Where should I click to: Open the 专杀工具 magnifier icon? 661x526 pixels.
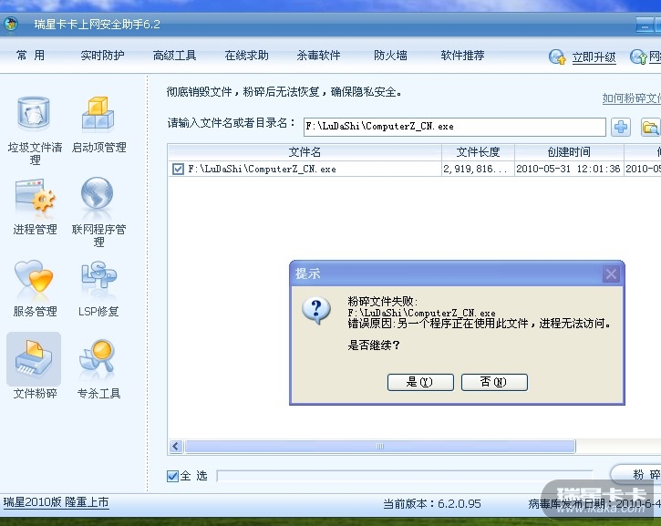pos(98,358)
